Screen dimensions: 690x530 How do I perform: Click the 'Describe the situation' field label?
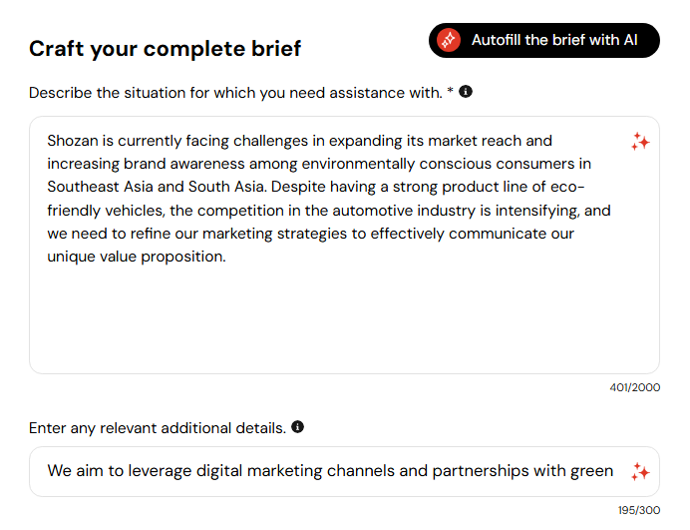235,93
